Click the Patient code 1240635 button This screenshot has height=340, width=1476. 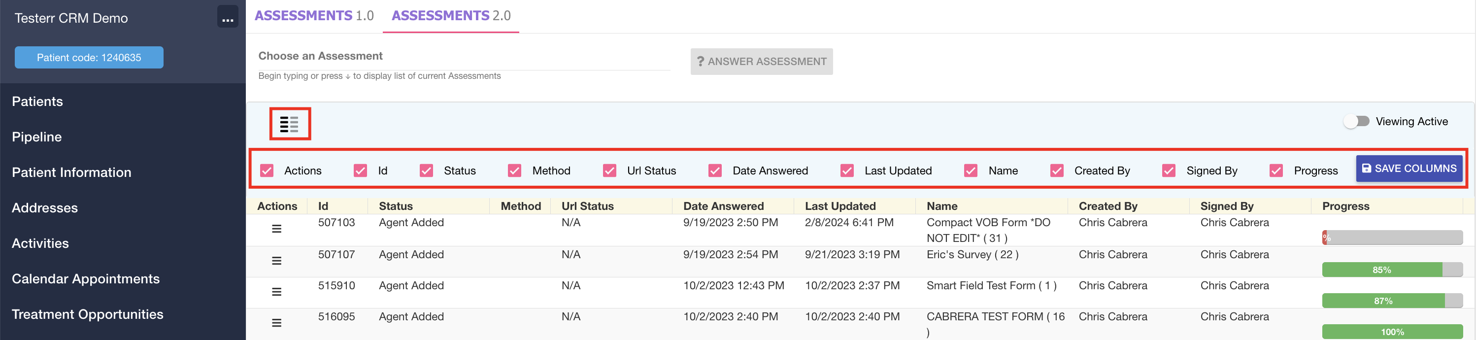pos(89,57)
